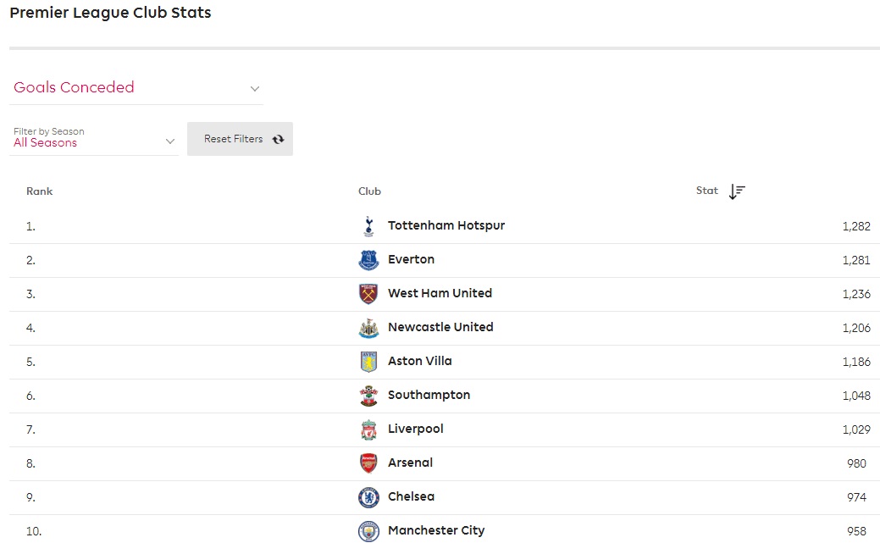Click the Arsenal club crest
The height and width of the screenshot is (543, 880).
tap(368, 463)
